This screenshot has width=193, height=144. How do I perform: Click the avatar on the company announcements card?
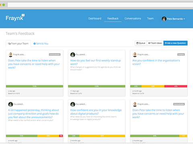pos(10,104)
